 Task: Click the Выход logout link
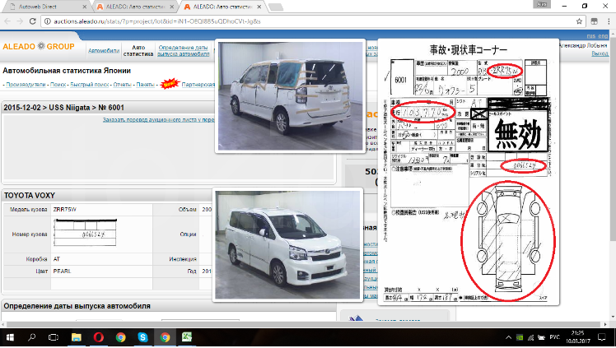pyautogui.click(x=600, y=53)
